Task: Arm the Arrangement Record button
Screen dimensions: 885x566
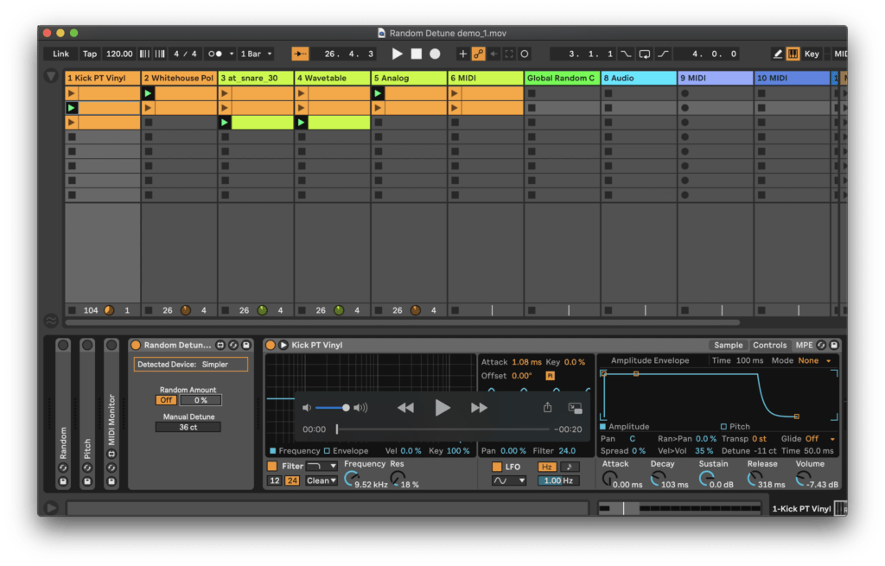Action: pos(435,54)
